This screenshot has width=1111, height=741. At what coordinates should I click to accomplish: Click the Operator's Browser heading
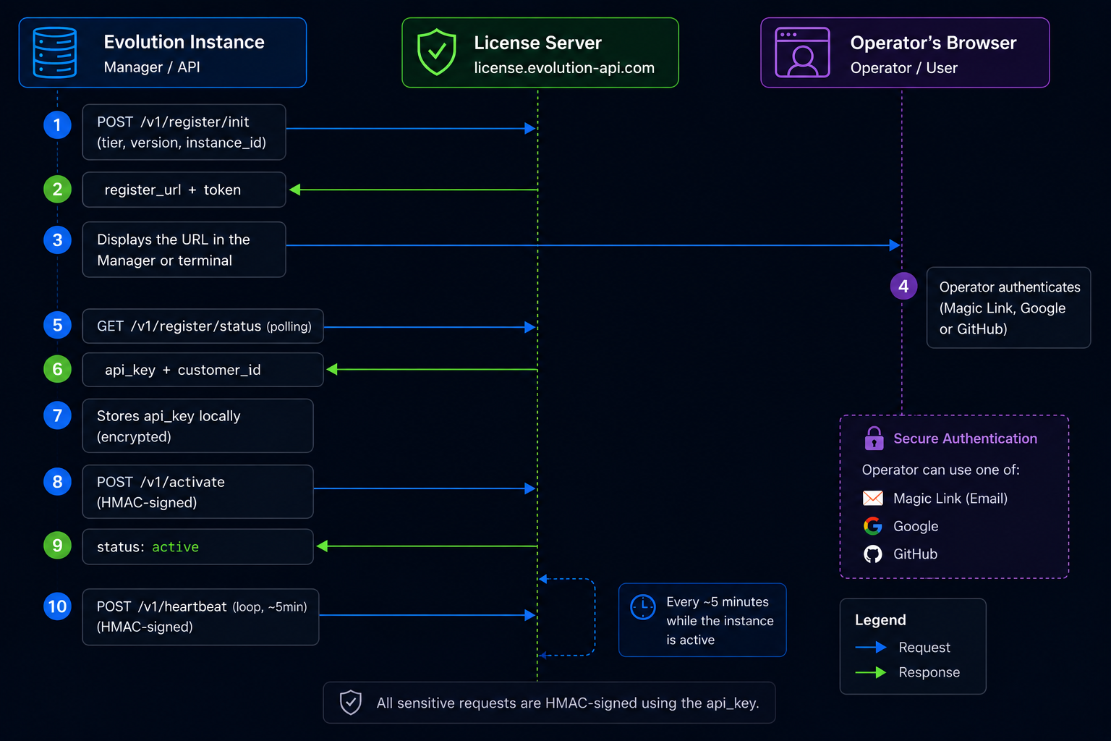coord(933,43)
